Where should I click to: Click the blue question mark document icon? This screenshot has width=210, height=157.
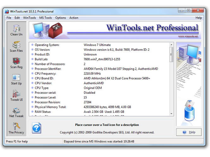point(36,128)
